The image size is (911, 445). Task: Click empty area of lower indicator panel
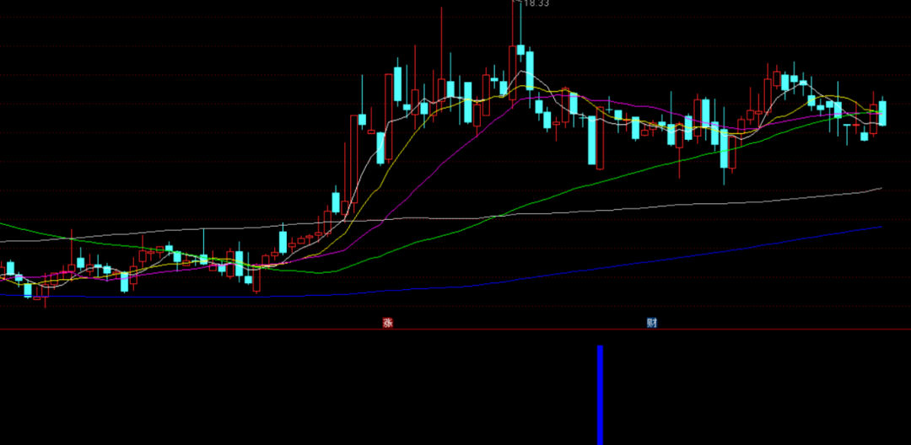point(253,388)
